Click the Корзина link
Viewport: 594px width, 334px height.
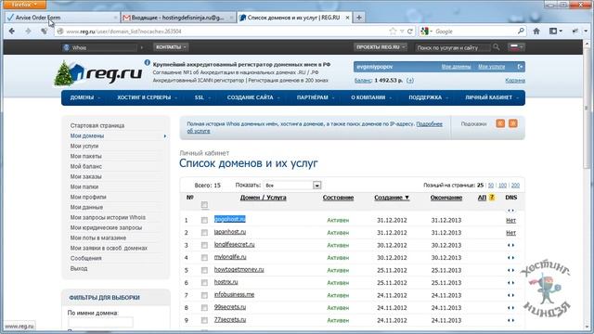pyautogui.click(x=515, y=81)
